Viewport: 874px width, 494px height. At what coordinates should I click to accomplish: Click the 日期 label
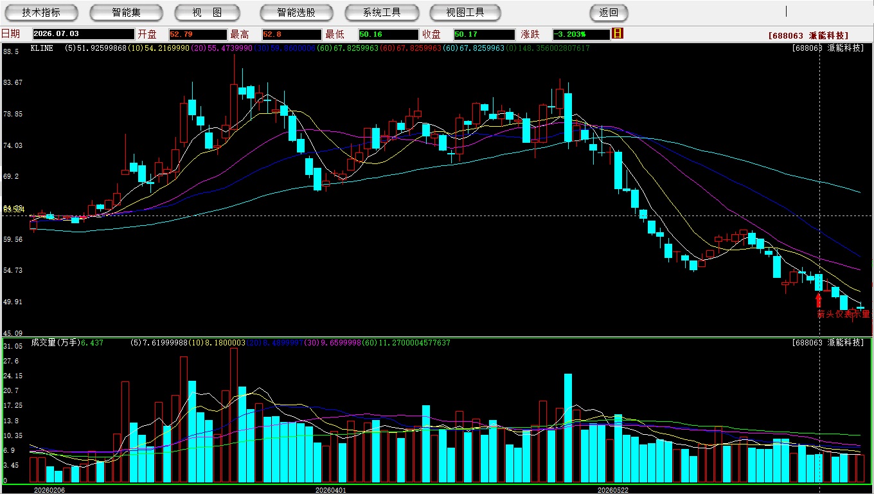click(x=11, y=34)
